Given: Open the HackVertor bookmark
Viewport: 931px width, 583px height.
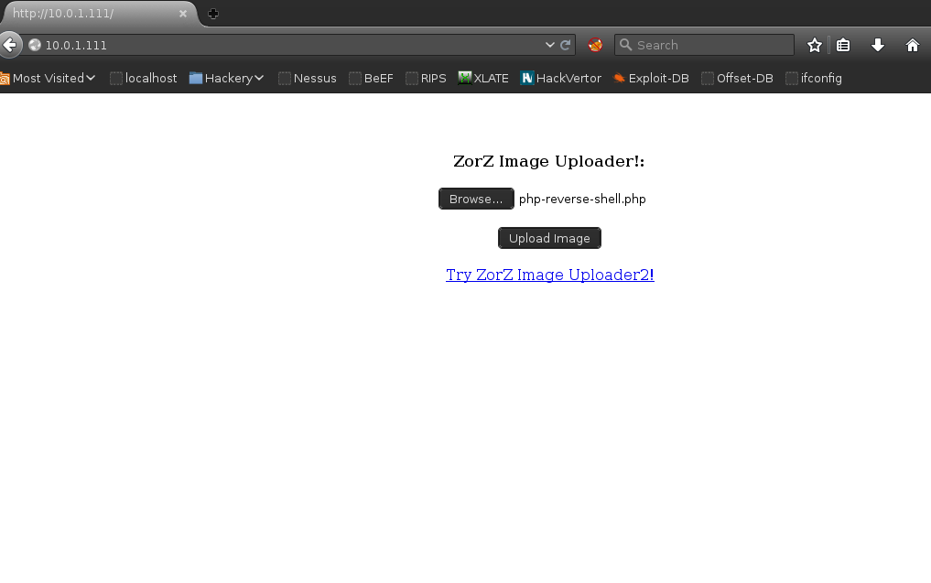Looking at the screenshot, I should coord(560,78).
